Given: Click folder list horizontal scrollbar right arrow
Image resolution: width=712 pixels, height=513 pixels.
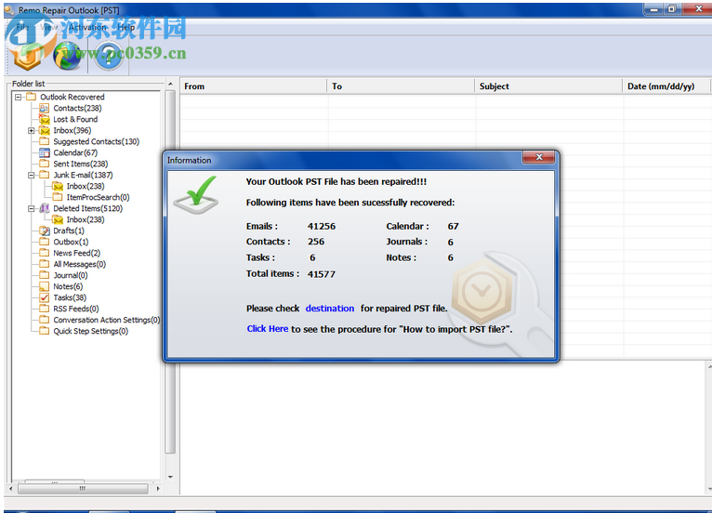Looking at the screenshot, I should (x=158, y=489).
